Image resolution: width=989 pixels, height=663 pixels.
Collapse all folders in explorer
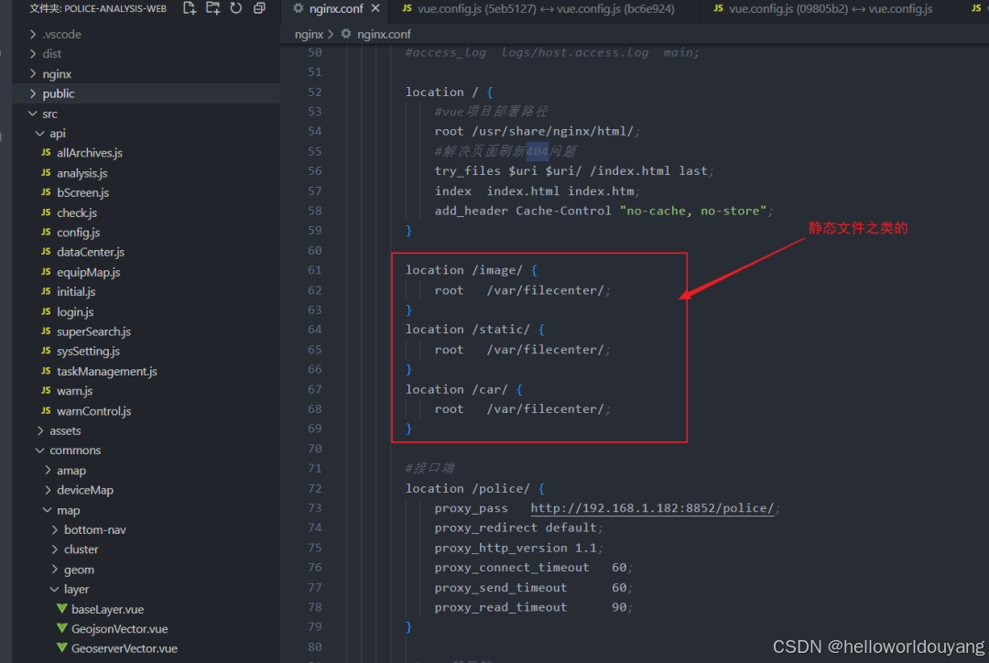259,8
